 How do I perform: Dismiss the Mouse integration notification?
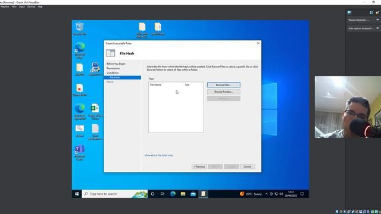click(377, 20)
